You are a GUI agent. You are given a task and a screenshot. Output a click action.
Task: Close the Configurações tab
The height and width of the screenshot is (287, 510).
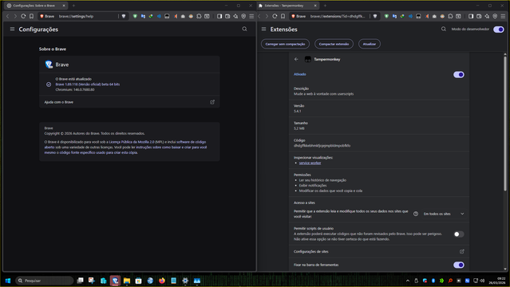[64, 6]
